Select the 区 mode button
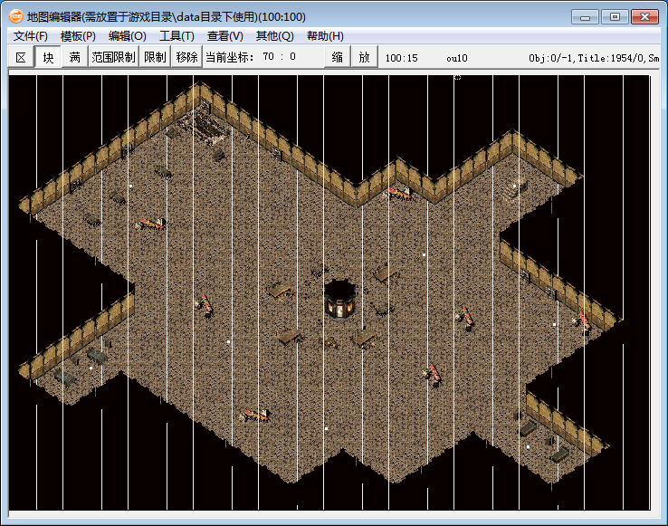This screenshot has height=526, width=668. (x=21, y=57)
